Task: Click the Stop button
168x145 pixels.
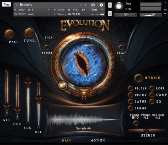Action: coord(48,38)
